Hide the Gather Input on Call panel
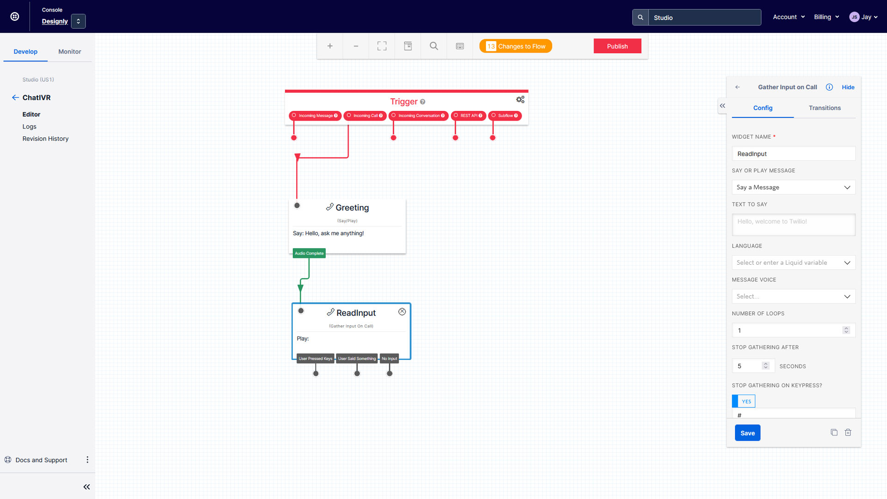The image size is (887, 499). (848, 87)
